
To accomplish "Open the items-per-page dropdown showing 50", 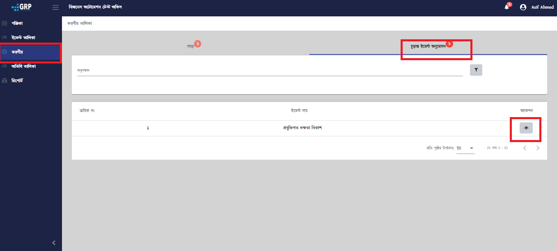I will coord(465,148).
